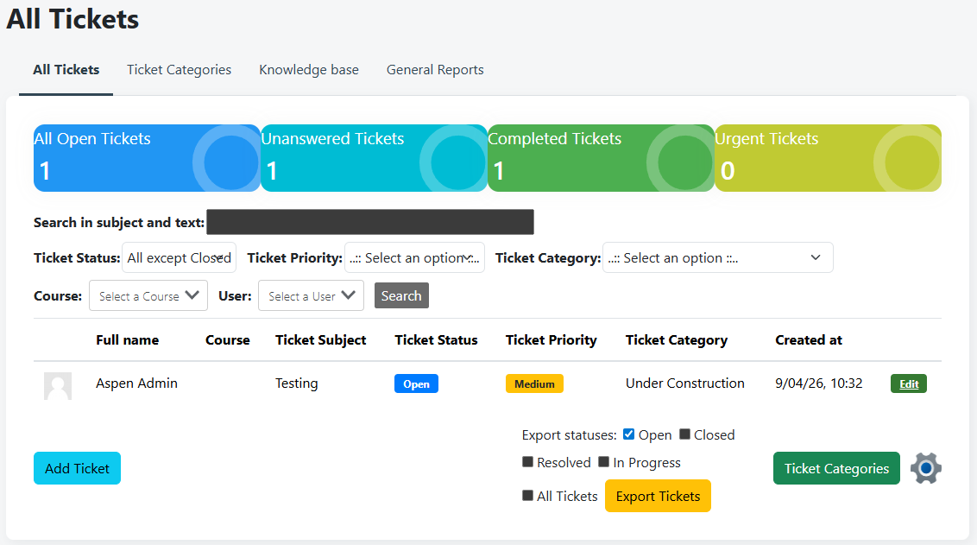Open the Ticket Category dropdown
This screenshot has height=545, width=977.
click(x=717, y=257)
